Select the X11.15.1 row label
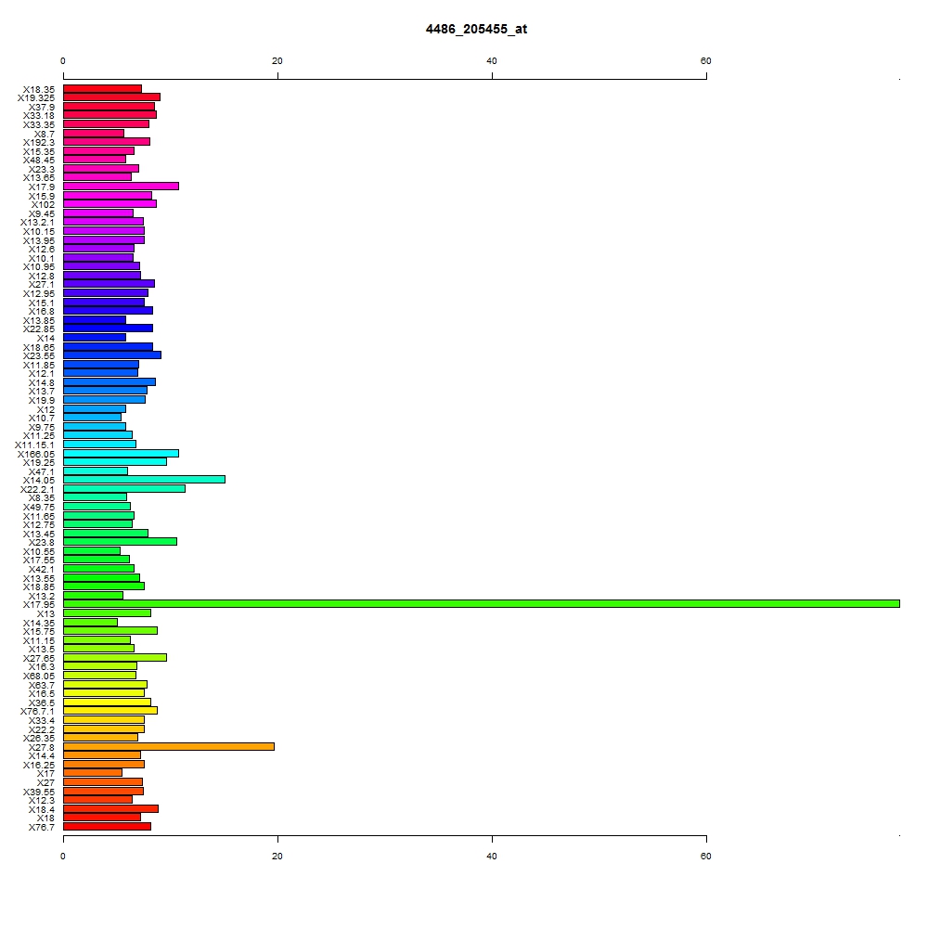Screen dimensions: 928x928 34,445
